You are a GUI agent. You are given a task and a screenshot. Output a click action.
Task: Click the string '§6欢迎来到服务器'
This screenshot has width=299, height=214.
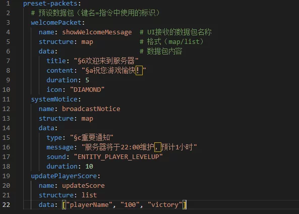(106, 61)
